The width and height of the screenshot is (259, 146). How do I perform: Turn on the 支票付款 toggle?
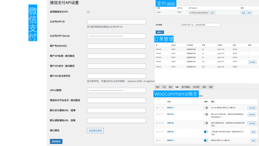(x=206, y=123)
